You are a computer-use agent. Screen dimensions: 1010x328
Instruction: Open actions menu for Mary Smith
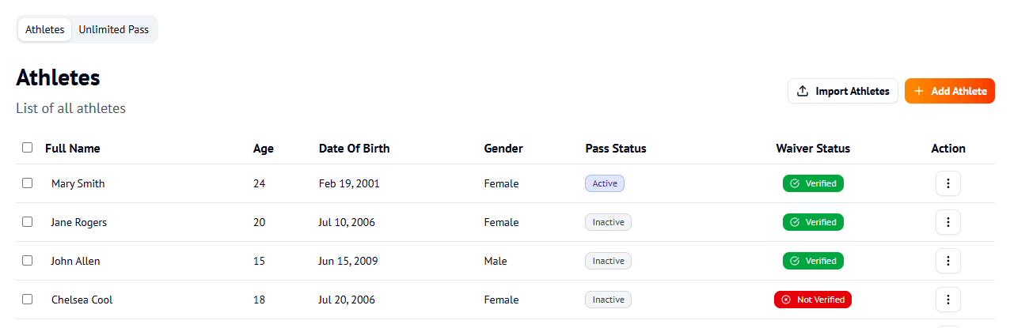pyautogui.click(x=947, y=183)
